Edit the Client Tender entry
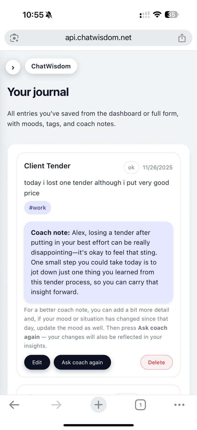This screenshot has width=197, height=430. pos(37,362)
